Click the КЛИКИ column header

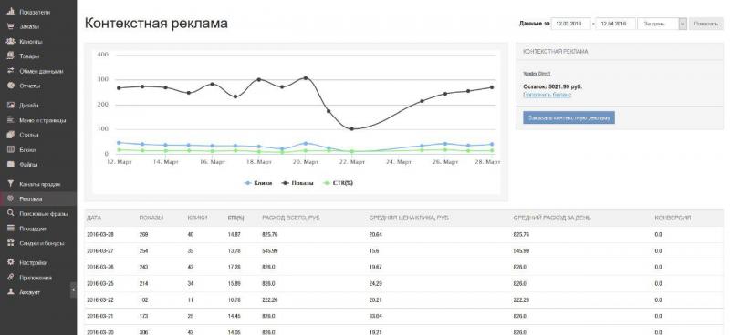(x=197, y=218)
